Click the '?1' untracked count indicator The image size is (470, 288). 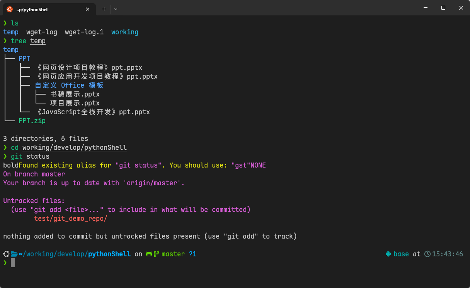192,254
